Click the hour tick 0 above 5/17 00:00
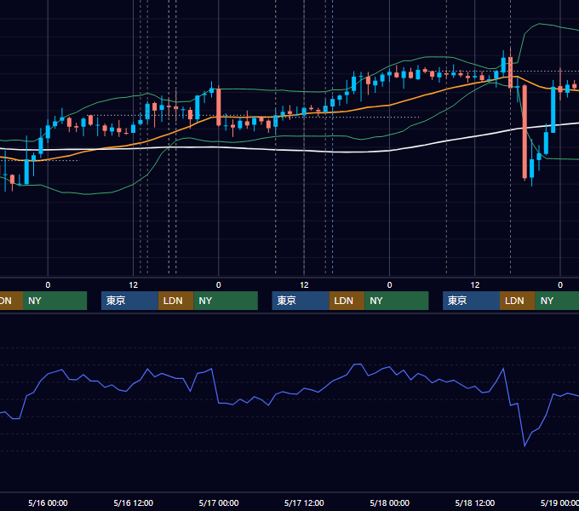Image resolution: width=579 pixels, height=511 pixels. [x=219, y=285]
